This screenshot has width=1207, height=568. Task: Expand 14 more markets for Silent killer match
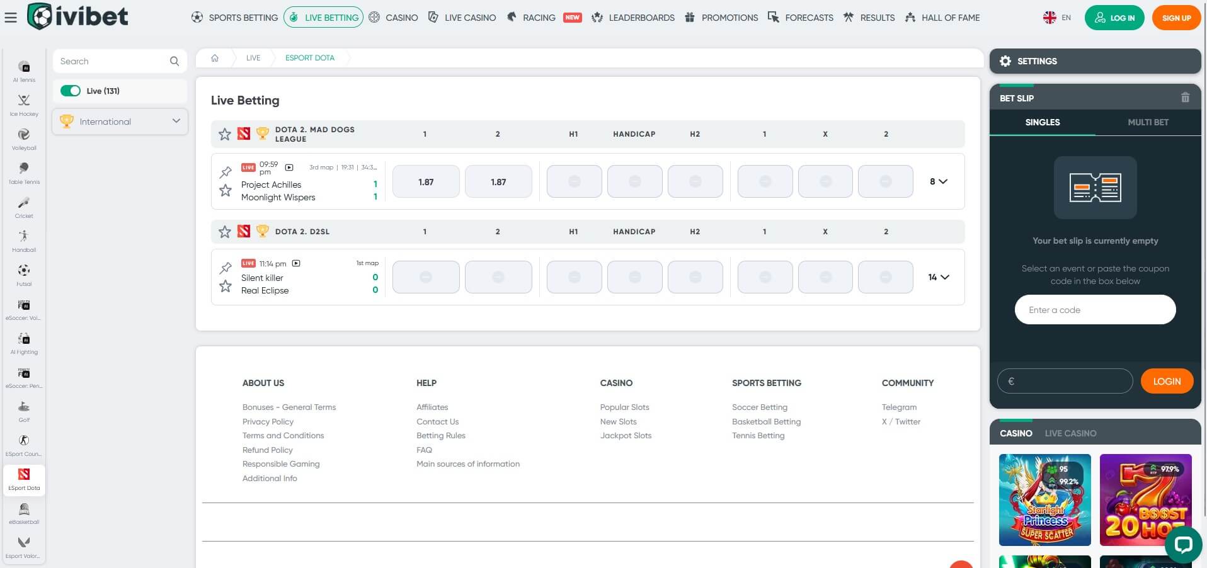(x=938, y=277)
